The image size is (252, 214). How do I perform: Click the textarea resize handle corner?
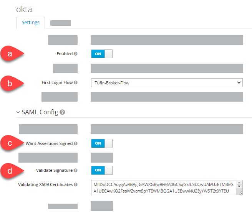[x=240, y=193]
